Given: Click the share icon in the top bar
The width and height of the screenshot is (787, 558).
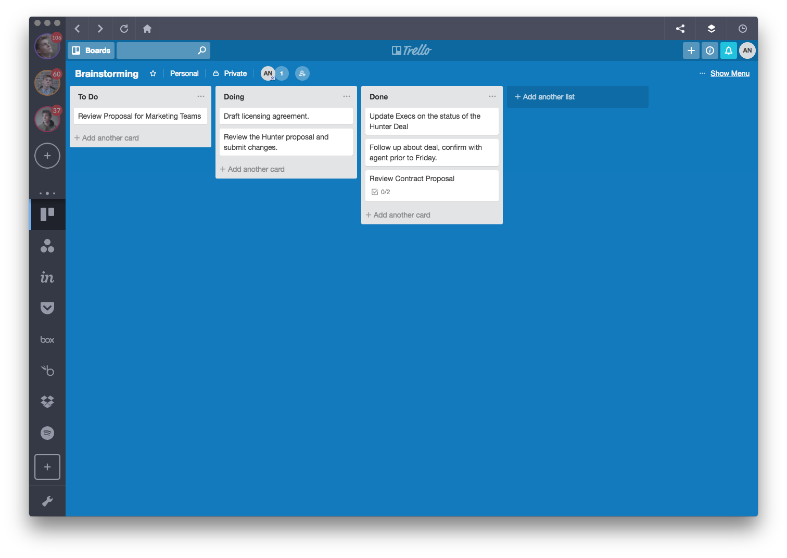Looking at the screenshot, I should tap(680, 29).
